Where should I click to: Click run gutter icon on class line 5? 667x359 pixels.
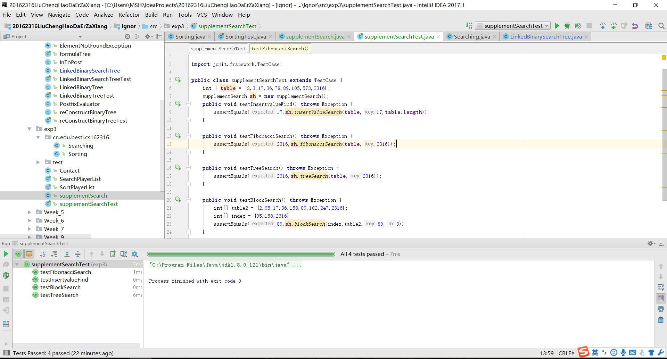coord(178,80)
